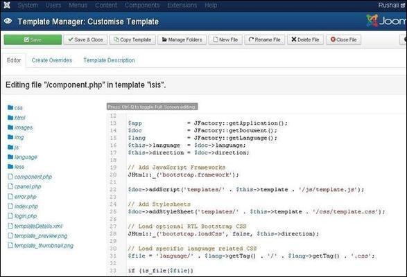Viewport: 407px width, 277px height.
Task: Click the Joomla brand logo at top right
Action: click(x=386, y=21)
